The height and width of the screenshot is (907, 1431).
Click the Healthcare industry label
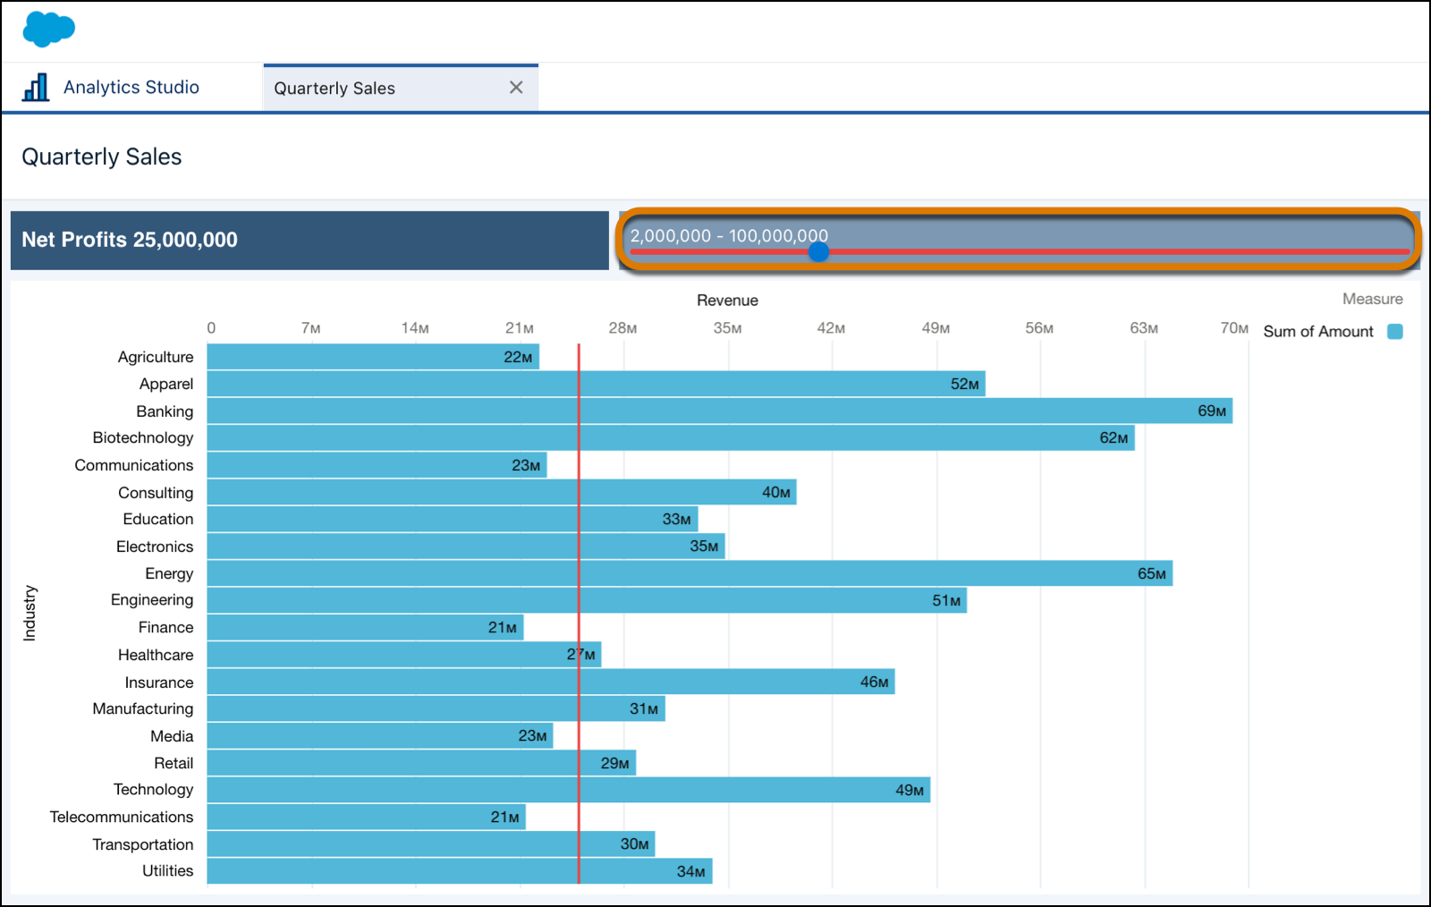(156, 655)
